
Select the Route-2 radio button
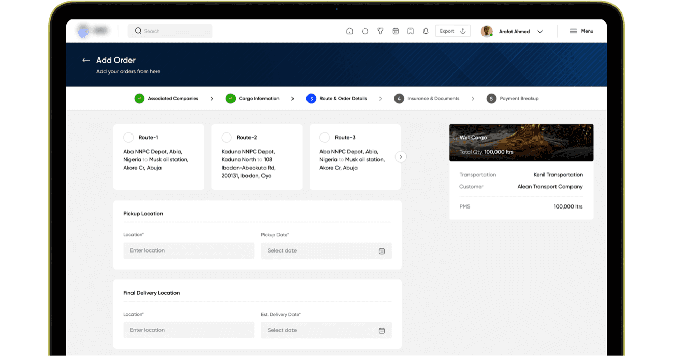tap(226, 138)
